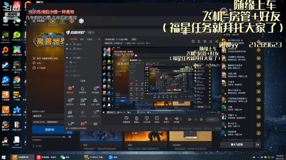Open the Windows Start button

point(3,157)
